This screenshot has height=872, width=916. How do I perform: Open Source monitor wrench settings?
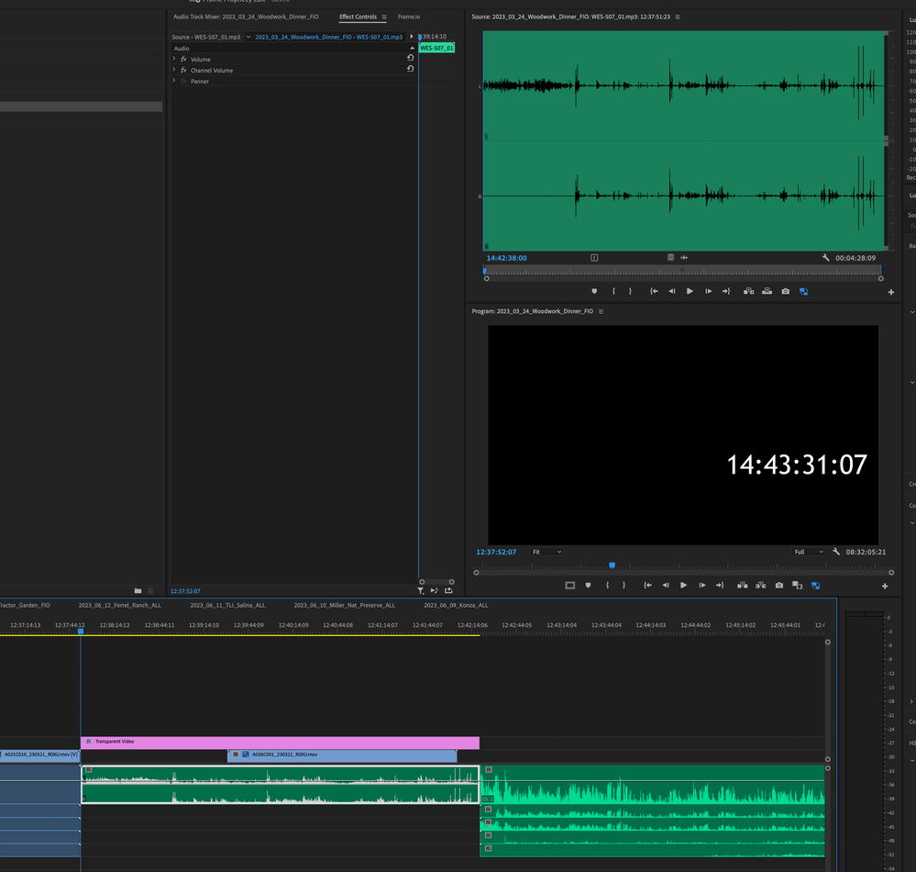point(825,258)
